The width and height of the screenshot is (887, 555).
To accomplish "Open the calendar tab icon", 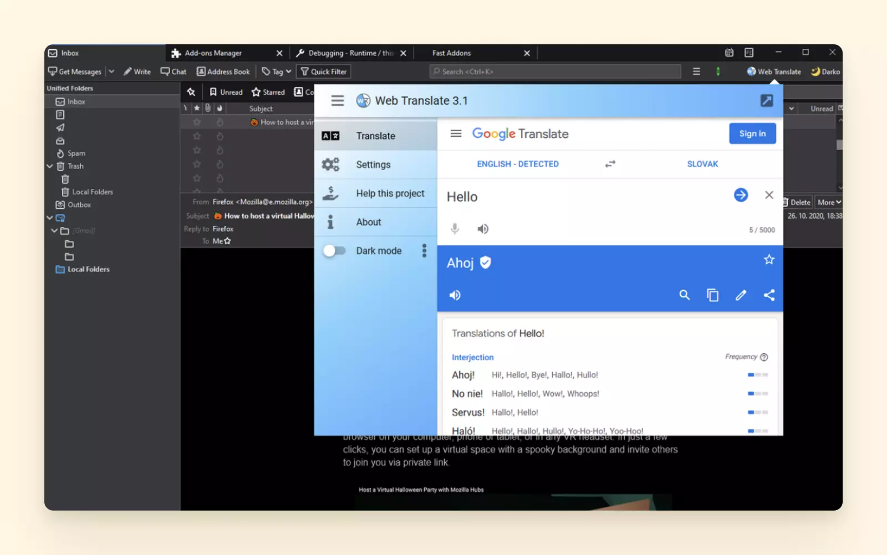I will (x=729, y=53).
